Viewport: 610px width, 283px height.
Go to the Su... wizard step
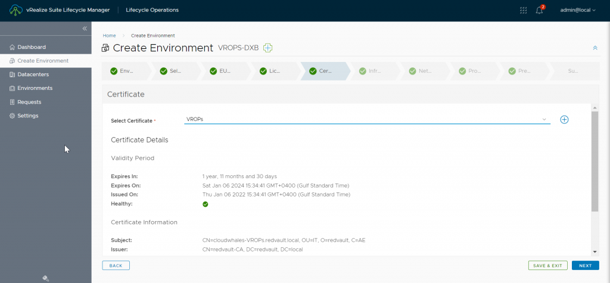coord(574,71)
